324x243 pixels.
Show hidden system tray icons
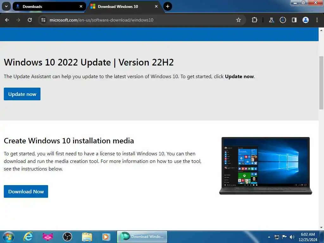coord(269,237)
